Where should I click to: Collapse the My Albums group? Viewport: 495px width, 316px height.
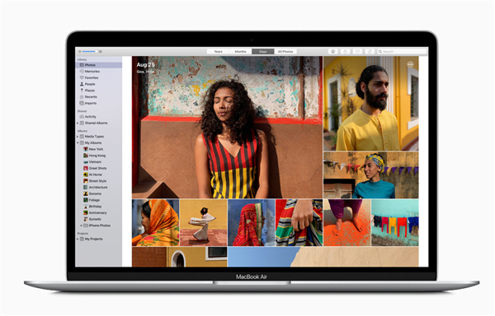[x=78, y=143]
